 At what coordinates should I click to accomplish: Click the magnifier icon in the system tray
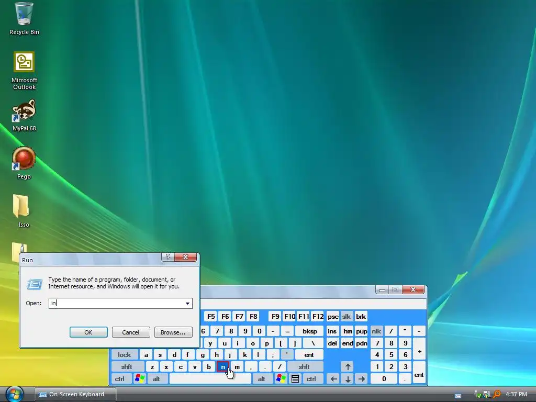click(497, 395)
